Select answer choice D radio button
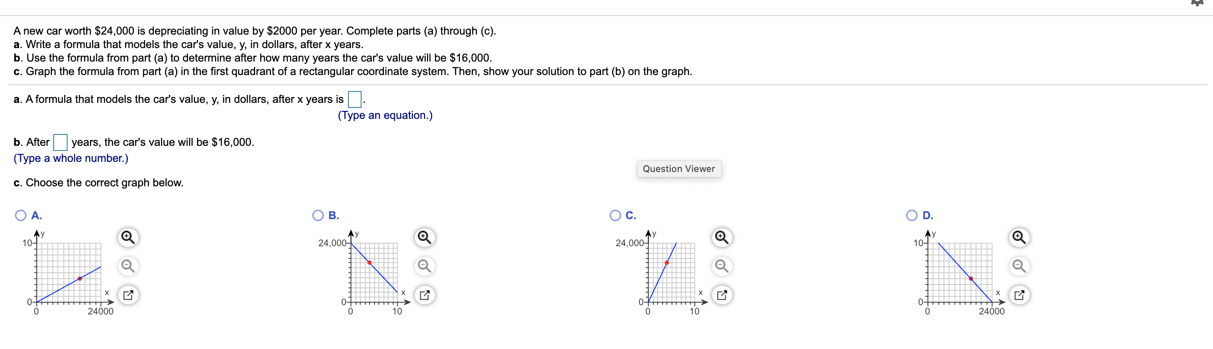 coord(911,215)
